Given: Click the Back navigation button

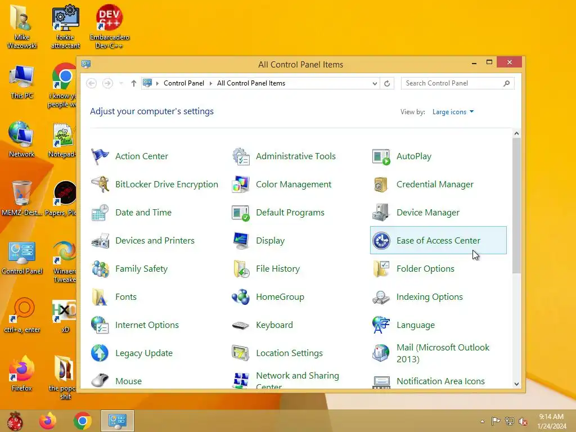Looking at the screenshot, I should (x=92, y=83).
